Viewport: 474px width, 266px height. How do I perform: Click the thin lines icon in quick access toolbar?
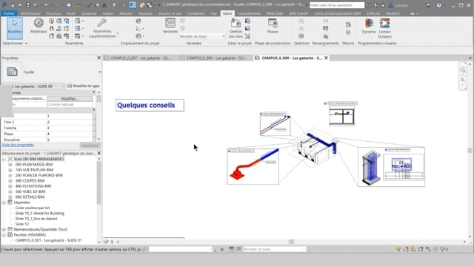[133, 5]
